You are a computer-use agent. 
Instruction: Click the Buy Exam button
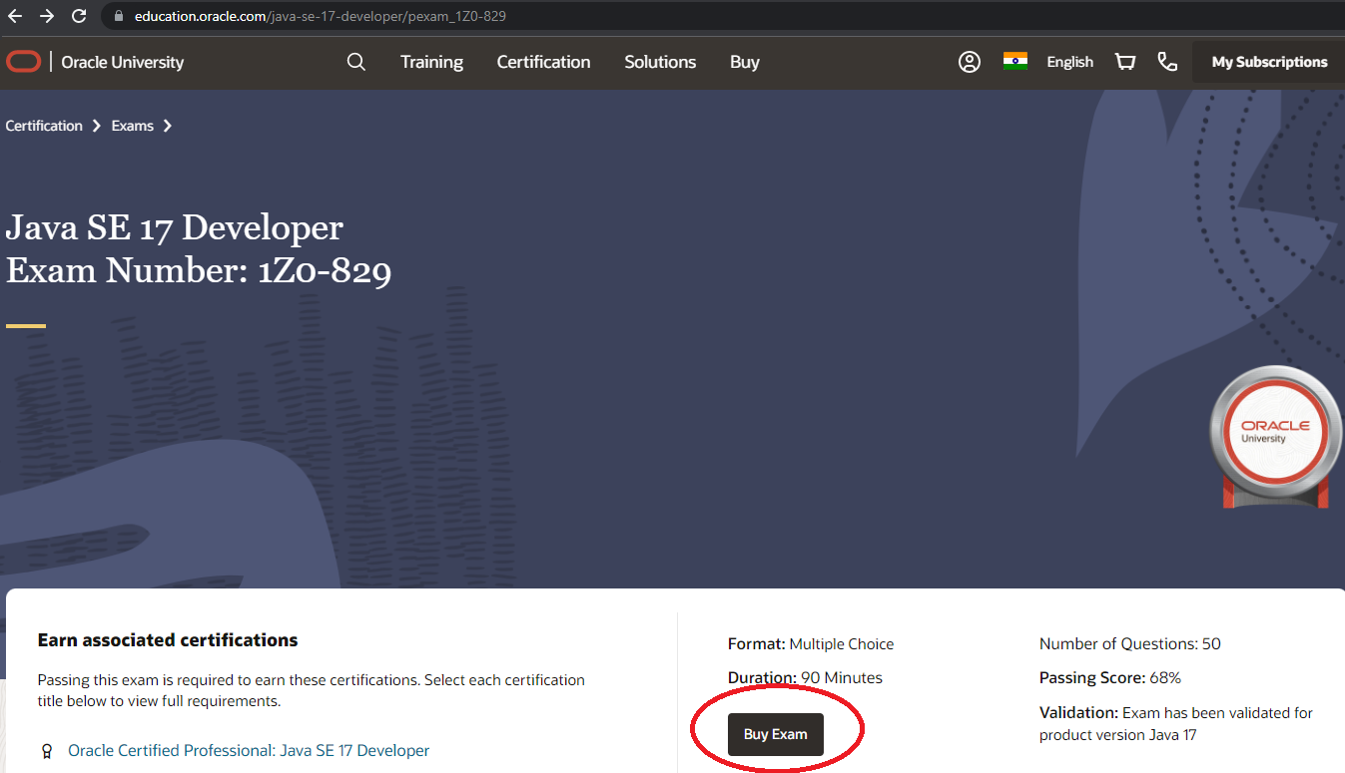tap(776, 735)
